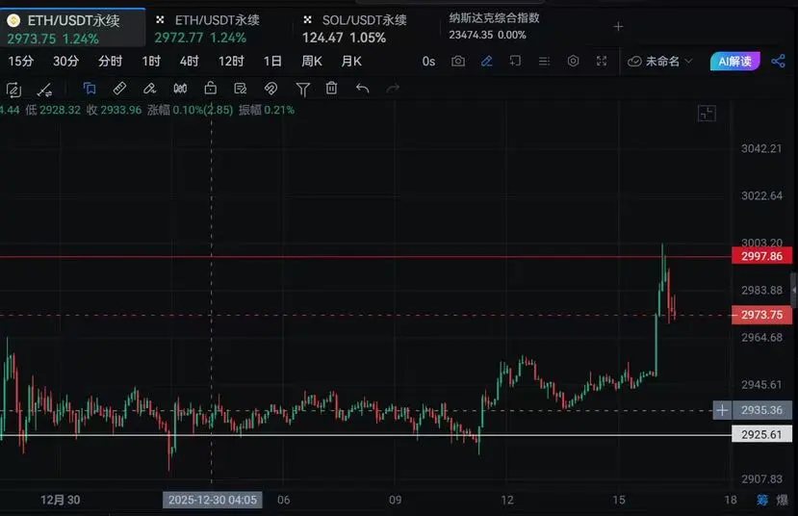Click the share icon
The image size is (798, 516).
(778, 61)
